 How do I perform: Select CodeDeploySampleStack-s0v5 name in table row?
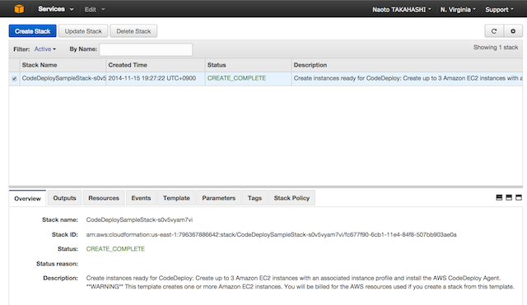[64, 78]
